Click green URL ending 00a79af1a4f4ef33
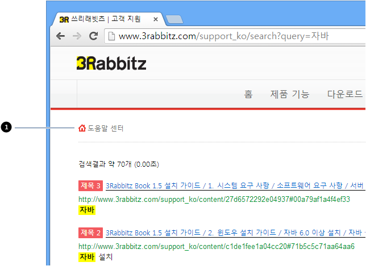This screenshot has width=366, height=266. pos(214,200)
